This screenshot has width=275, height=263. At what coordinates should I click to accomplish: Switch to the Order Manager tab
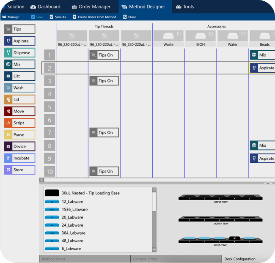91,7
